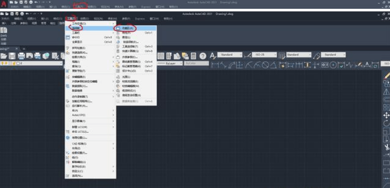This screenshot has height=188, width=390.
Task: Expand the Workspace submenu arrow in Tools menu
Action: (113, 23)
